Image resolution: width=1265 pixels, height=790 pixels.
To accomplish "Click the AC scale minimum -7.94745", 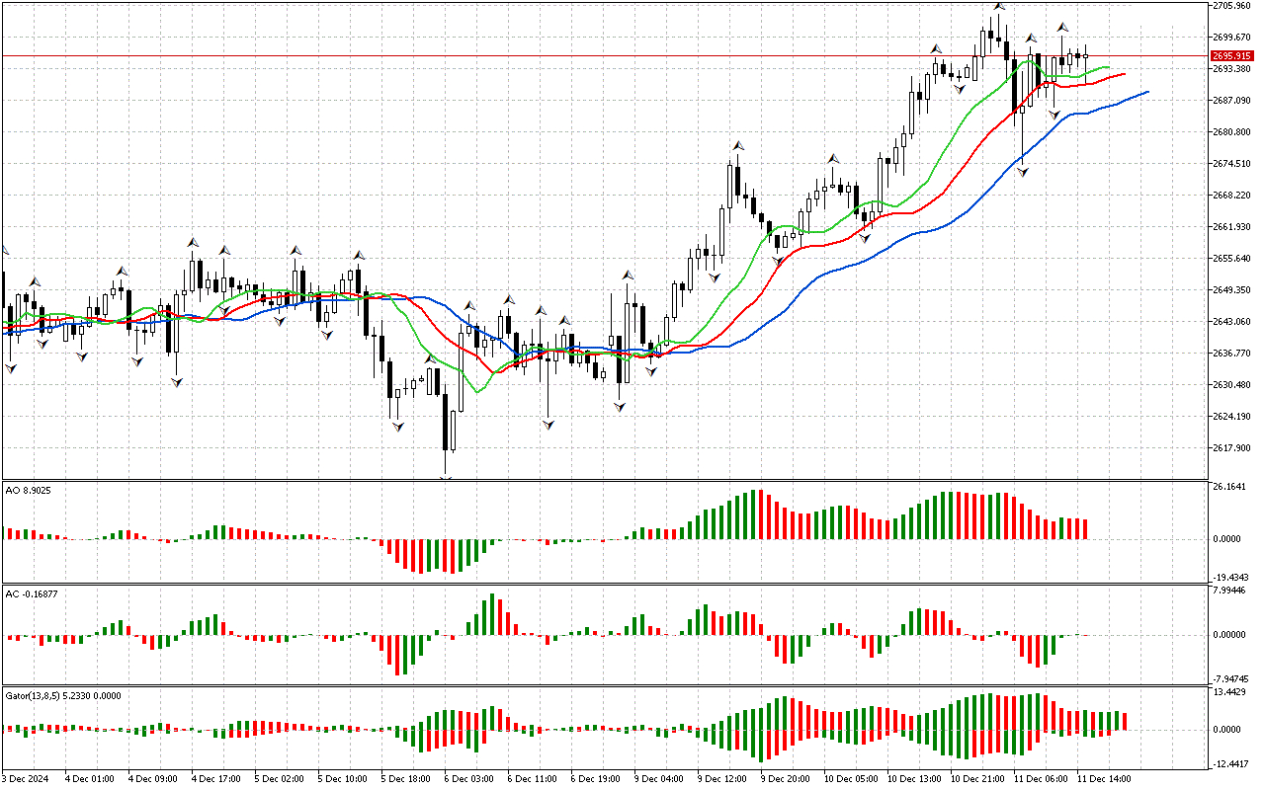I will click(1231, 679).
